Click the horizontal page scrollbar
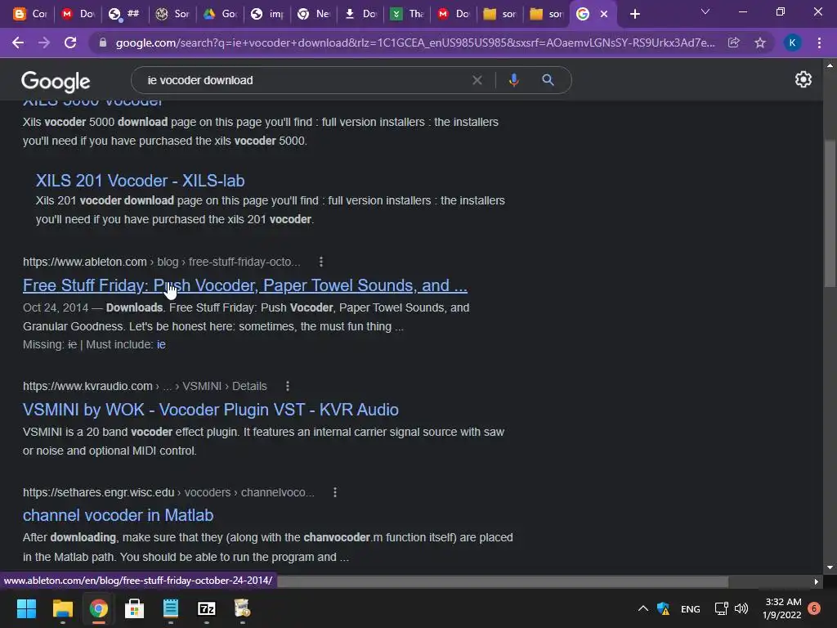 pos(502,581)
